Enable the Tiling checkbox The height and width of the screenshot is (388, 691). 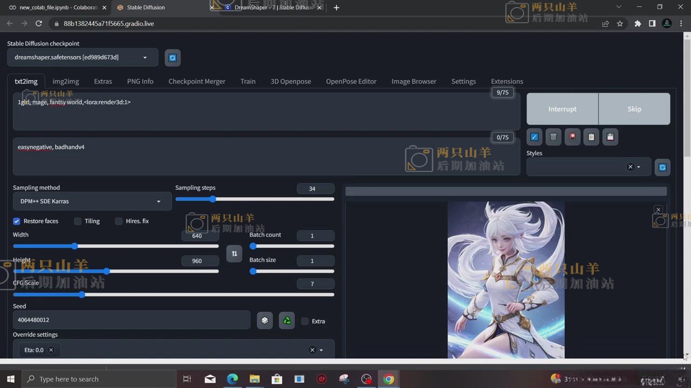(x=78, y=221)
